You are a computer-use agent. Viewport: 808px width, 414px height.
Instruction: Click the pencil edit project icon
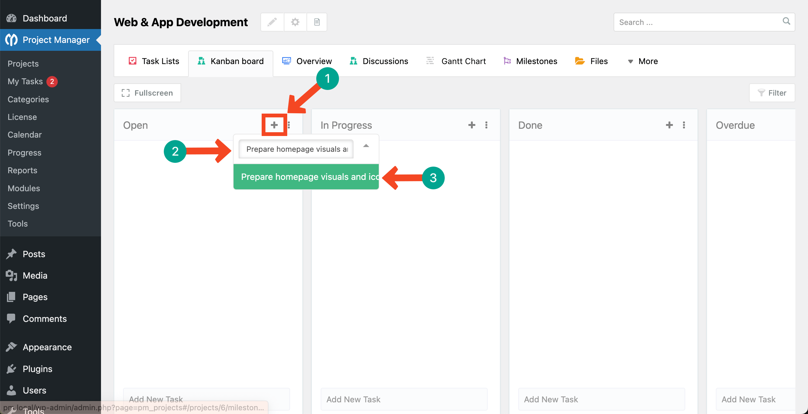pyautogui.click(x=272, y=22)
